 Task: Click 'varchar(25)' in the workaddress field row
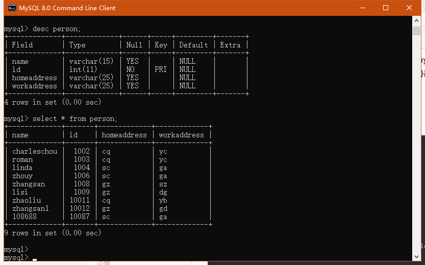coord(91,86)
